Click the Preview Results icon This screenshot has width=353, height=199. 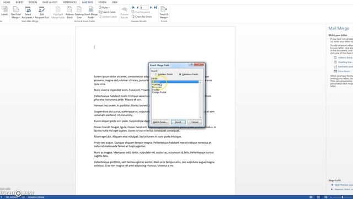pos(124,12)
